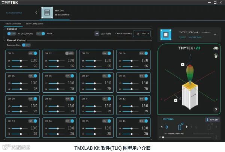The height and width of the screenshot is (152, 225).
Task: Click the theta angle value 0° field
Action: coord(180,127)
